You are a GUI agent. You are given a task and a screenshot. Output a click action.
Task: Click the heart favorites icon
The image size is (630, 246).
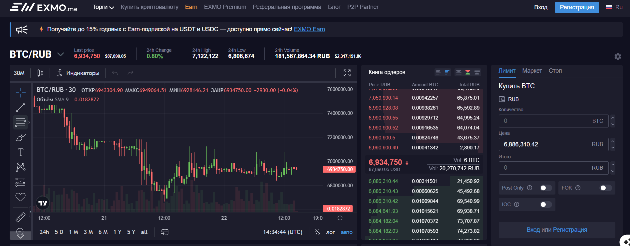point(20,197)
